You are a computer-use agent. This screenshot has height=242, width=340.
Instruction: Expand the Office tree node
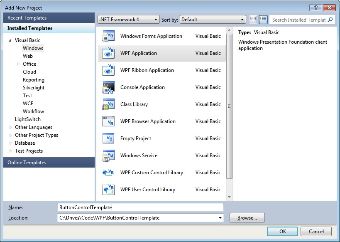[18, 64]
